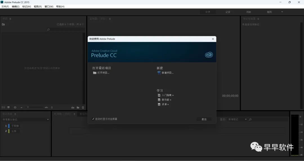This screenshot has width=304, height=161.
Task: Click the curly braces icon in 项目 panel
Action: (x=15, y=107)
